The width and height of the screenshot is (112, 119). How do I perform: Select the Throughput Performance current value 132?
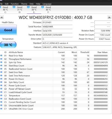pyautogui.click(x=63, y=59)
